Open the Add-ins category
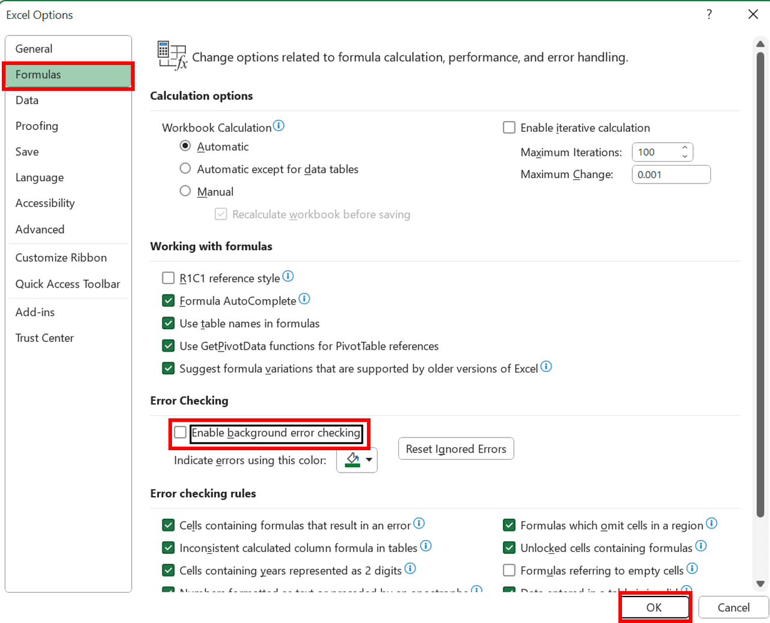Viewport: 770px width, 623px height. [x=68, y=312]
